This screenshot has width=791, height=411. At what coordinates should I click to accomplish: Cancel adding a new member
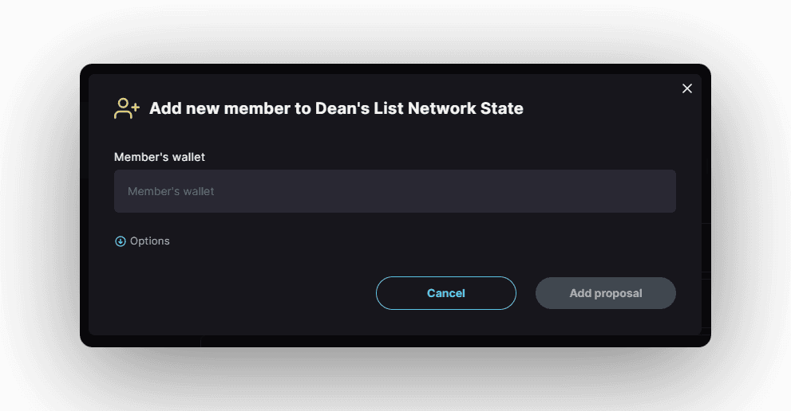(445, 293)
